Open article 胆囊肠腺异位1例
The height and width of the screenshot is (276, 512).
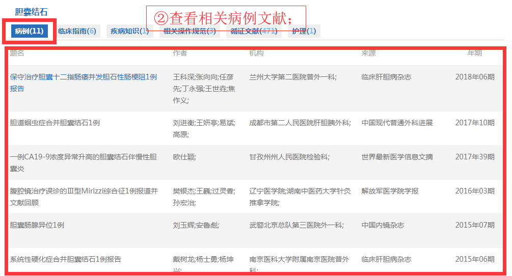click(37, 225)
